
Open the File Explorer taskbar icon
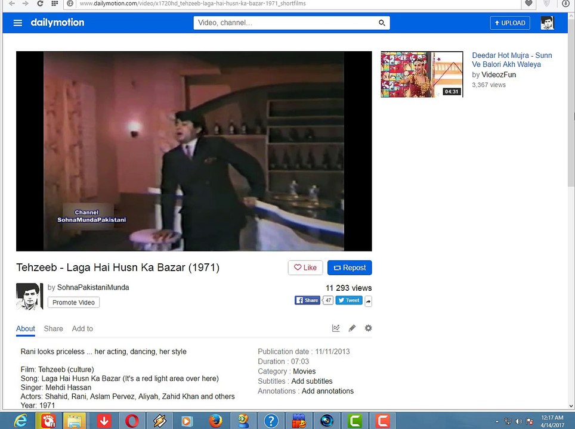[75, 421]
